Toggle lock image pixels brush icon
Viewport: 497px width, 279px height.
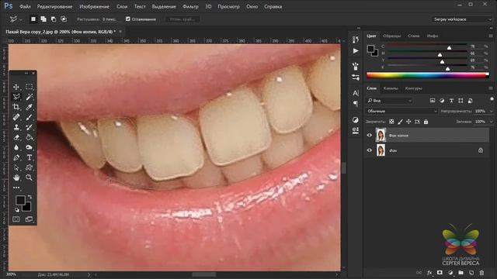click(x=401, y=122)
